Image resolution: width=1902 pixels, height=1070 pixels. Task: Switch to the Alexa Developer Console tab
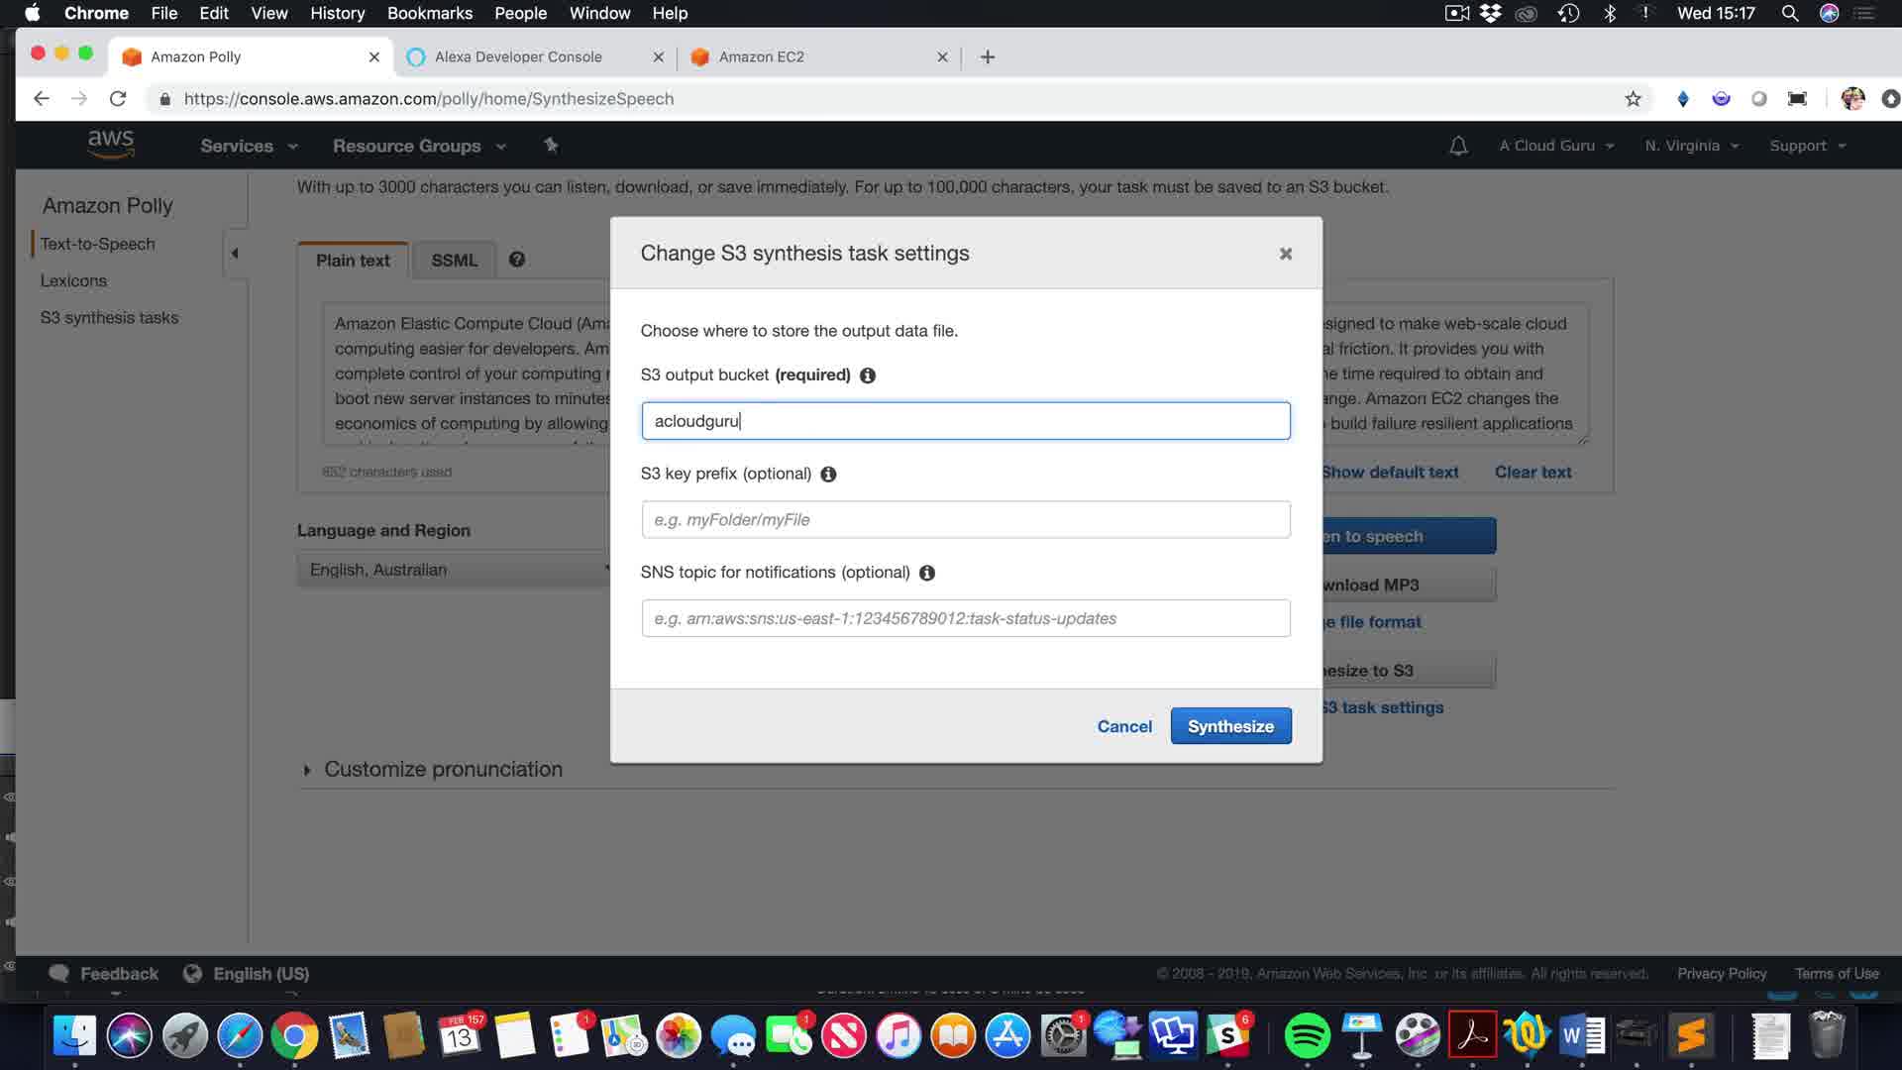(x=518, y=56)
